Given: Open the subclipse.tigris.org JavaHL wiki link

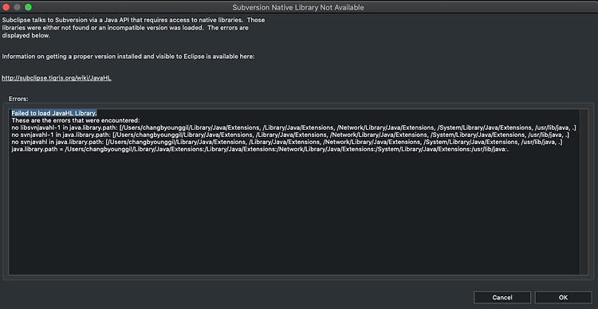Looking at the screenshot, I should (57, 78).
